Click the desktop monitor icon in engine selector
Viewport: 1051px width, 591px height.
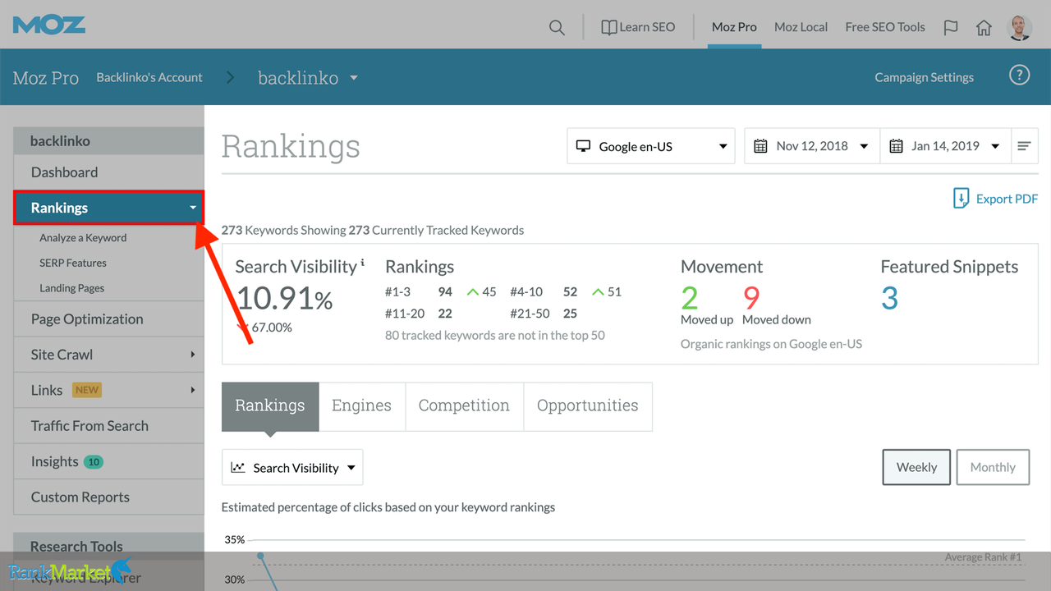pos(583,146)
